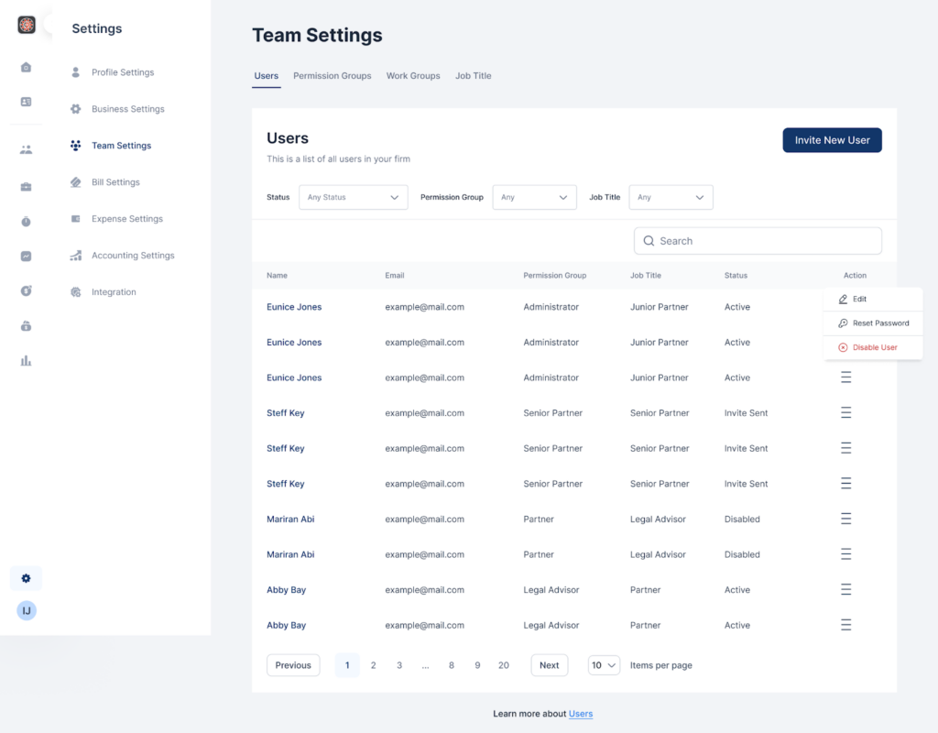Expand the Any Status dropdown
938x733 pixels.
(353, 197)
